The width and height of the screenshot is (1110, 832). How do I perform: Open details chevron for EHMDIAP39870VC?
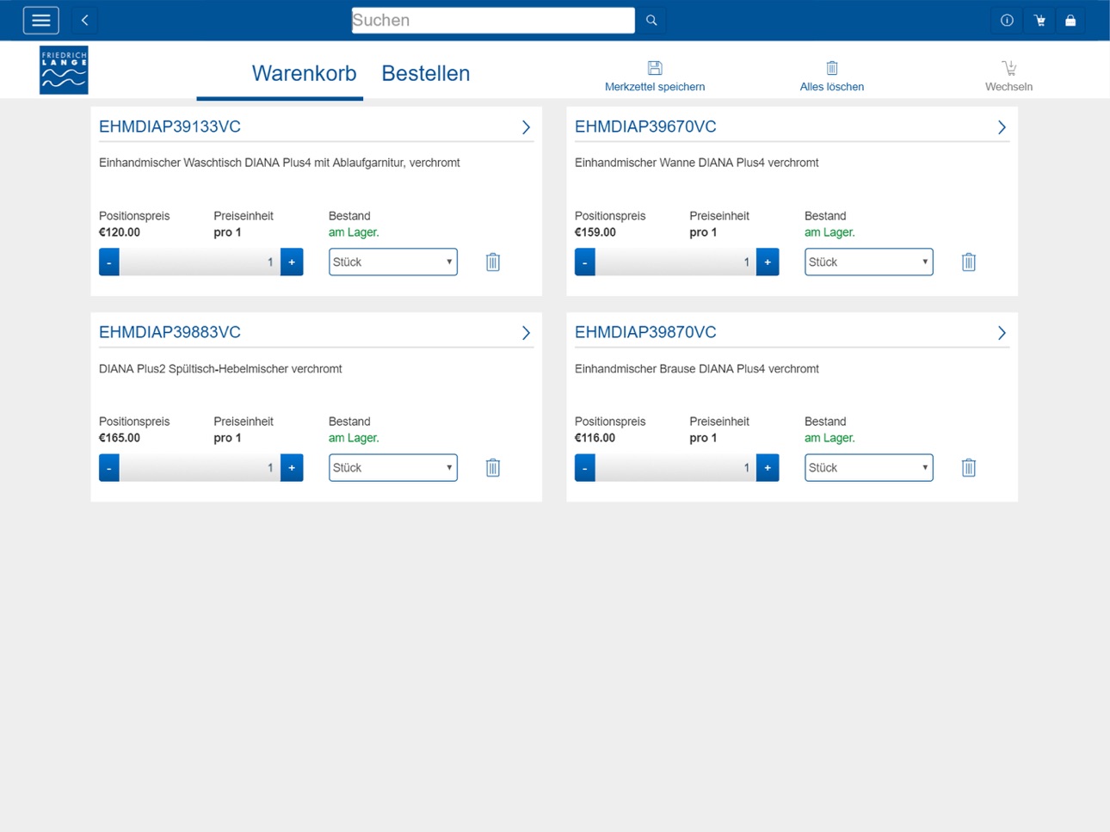point(1002,333)
